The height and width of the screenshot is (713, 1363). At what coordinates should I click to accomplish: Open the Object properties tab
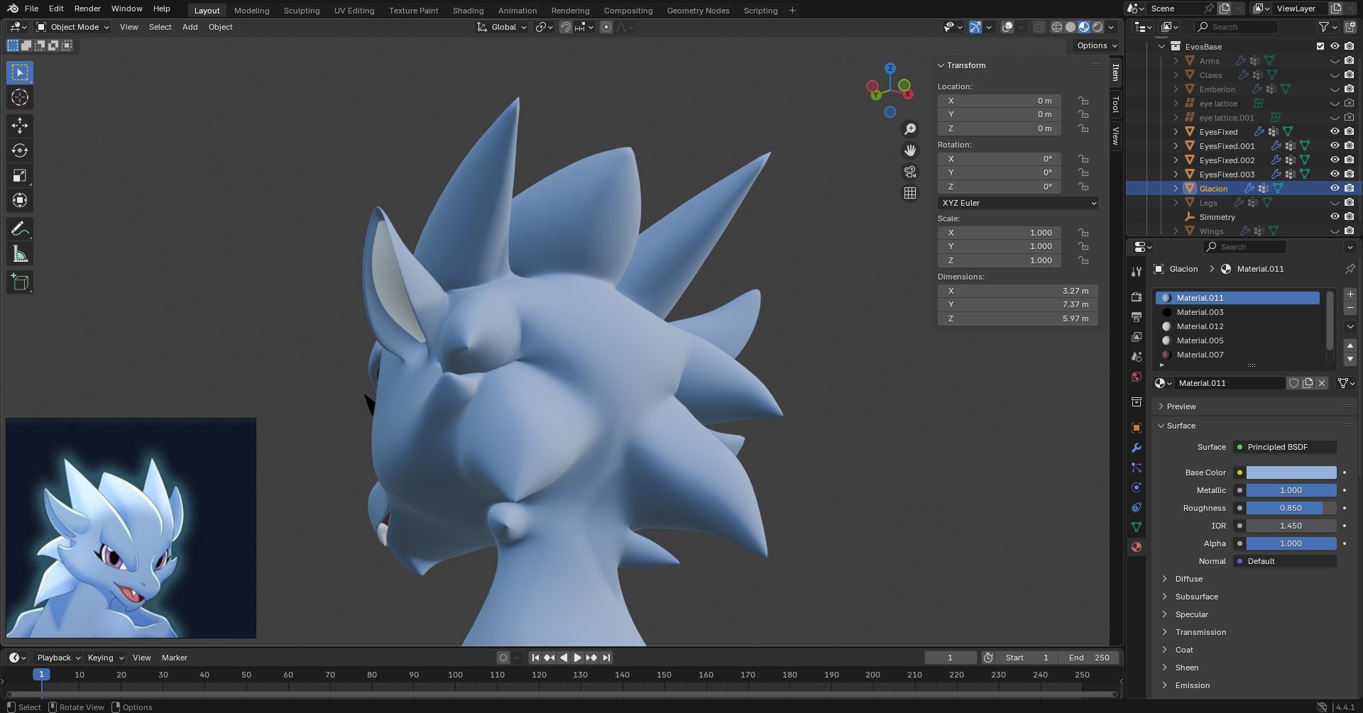1137,428
